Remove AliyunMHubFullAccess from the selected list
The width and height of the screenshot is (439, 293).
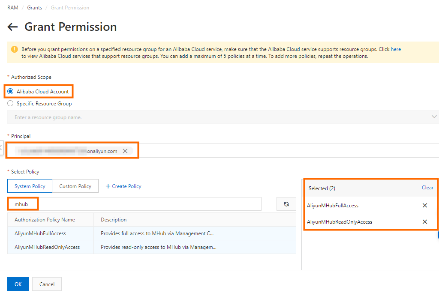(425, 206)
